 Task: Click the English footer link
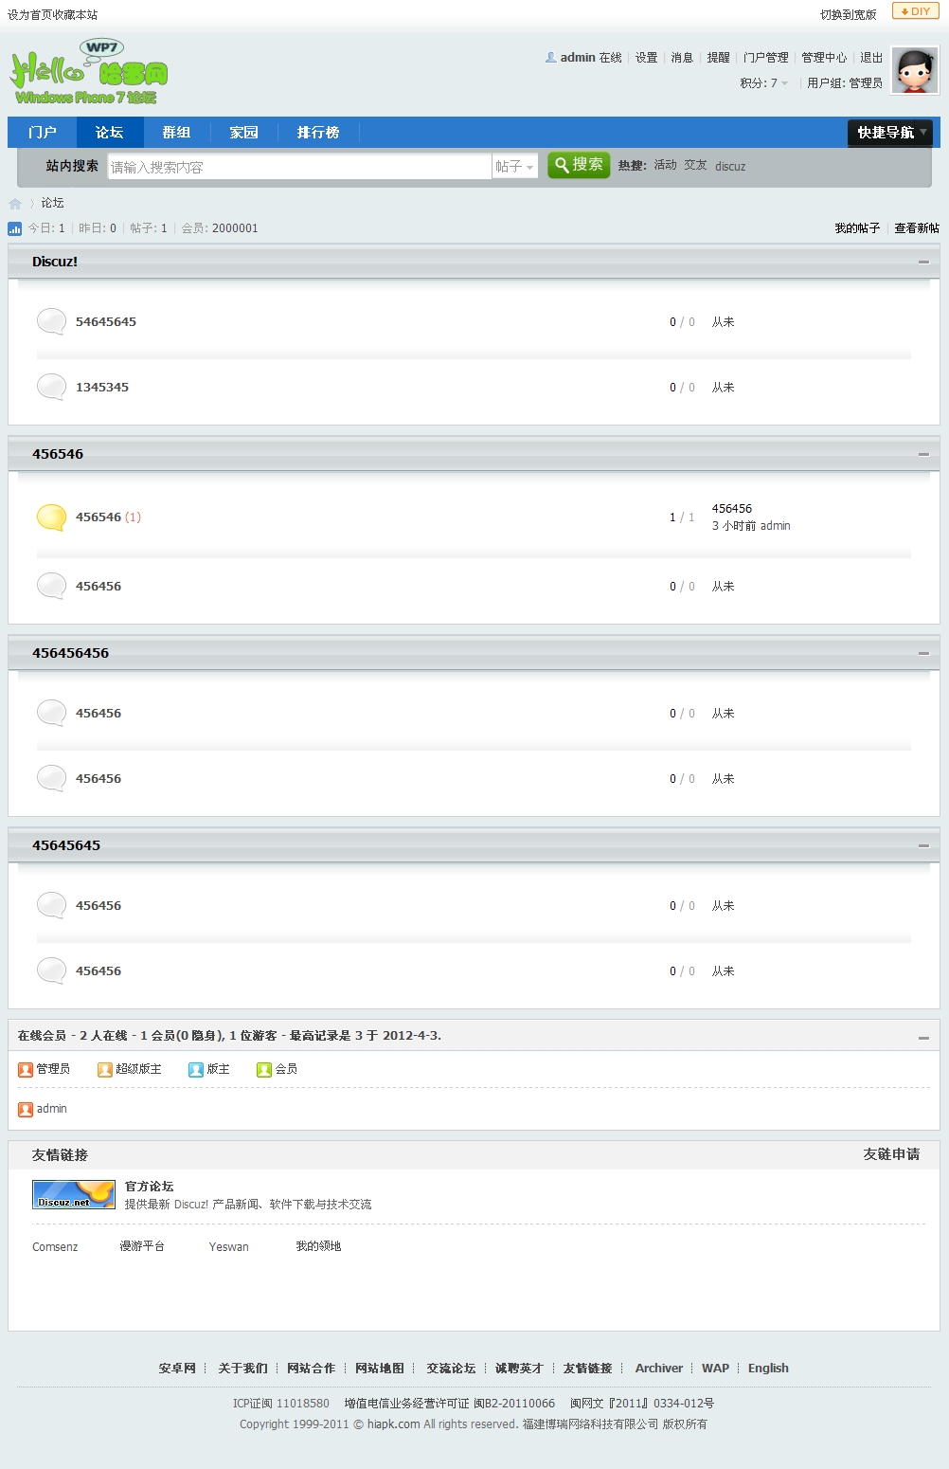pyautogui.click(x=768, y=1369)
